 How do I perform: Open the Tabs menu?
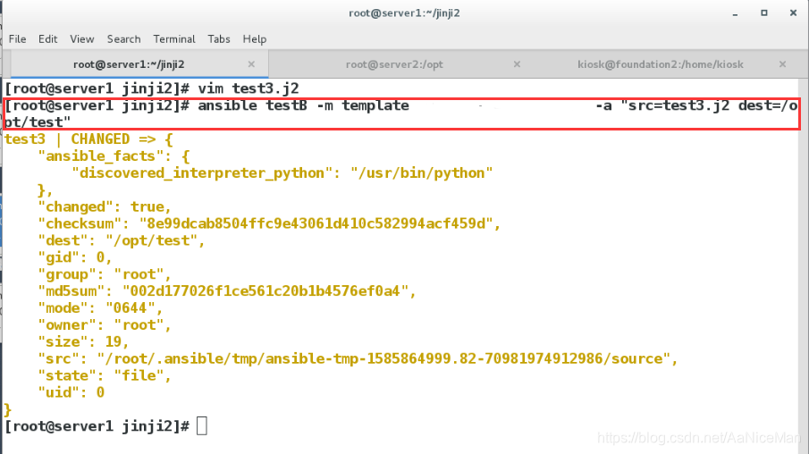pyautogui.click(x=219, y=39)
